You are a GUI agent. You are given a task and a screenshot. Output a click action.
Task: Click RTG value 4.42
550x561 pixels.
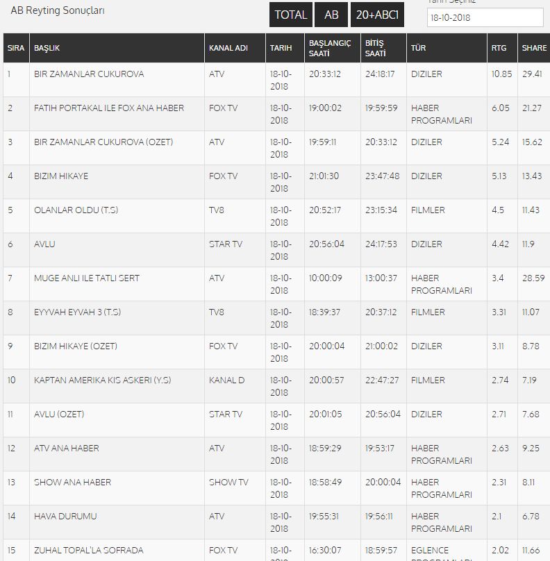[x=500, y=244]
